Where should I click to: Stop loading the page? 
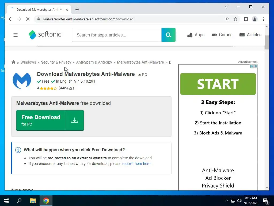pyautogui.click(x=28, y=19)
